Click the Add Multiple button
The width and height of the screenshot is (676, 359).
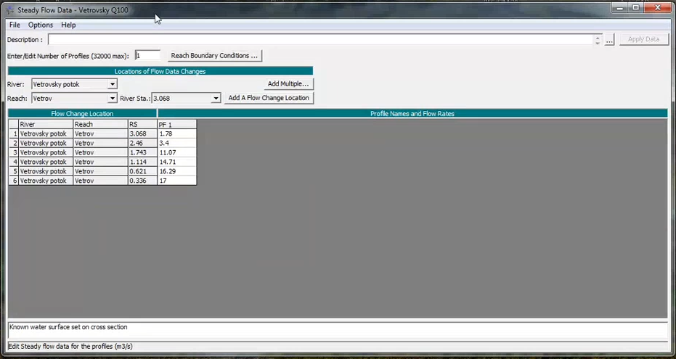click(x=289, y=84)
